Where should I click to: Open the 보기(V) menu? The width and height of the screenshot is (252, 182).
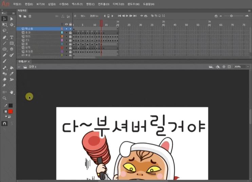pyautogui.click(x=40, y=4)
